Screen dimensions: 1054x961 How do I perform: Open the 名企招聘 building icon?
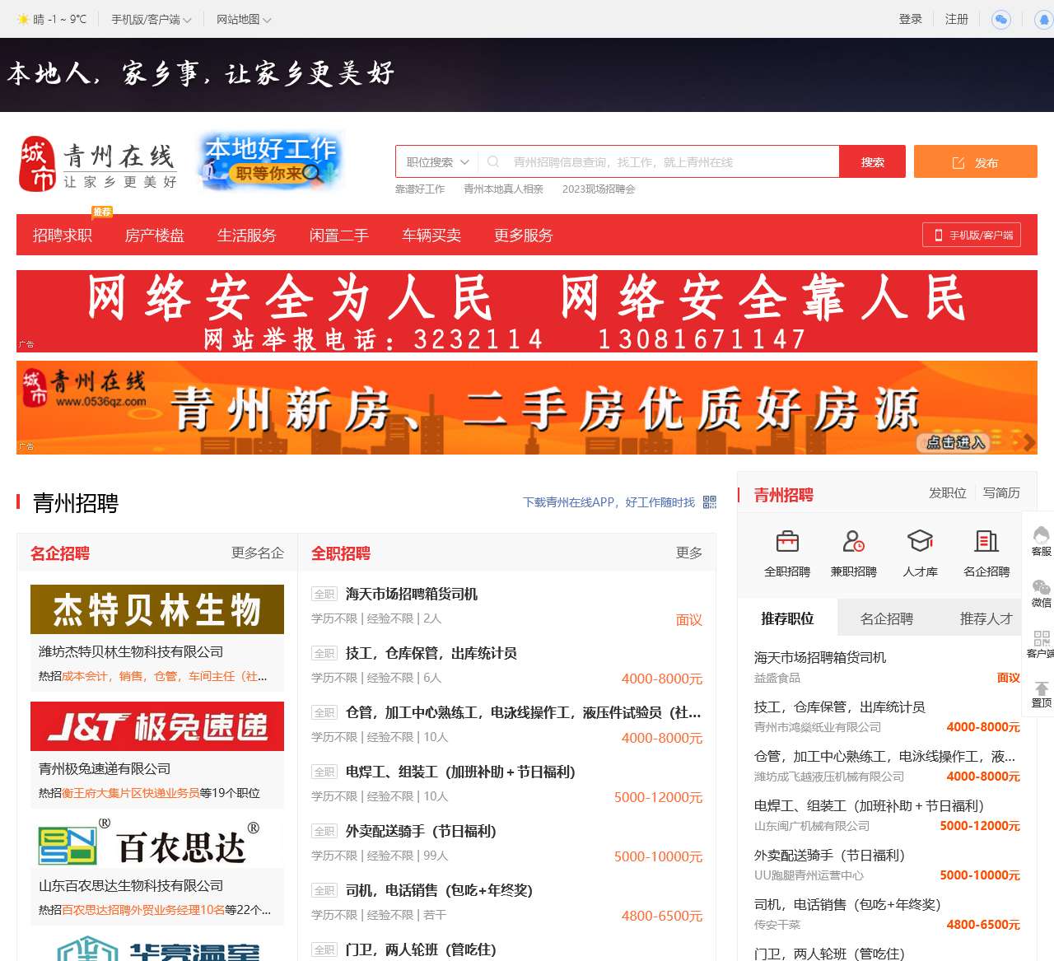[x=986, y=541]
